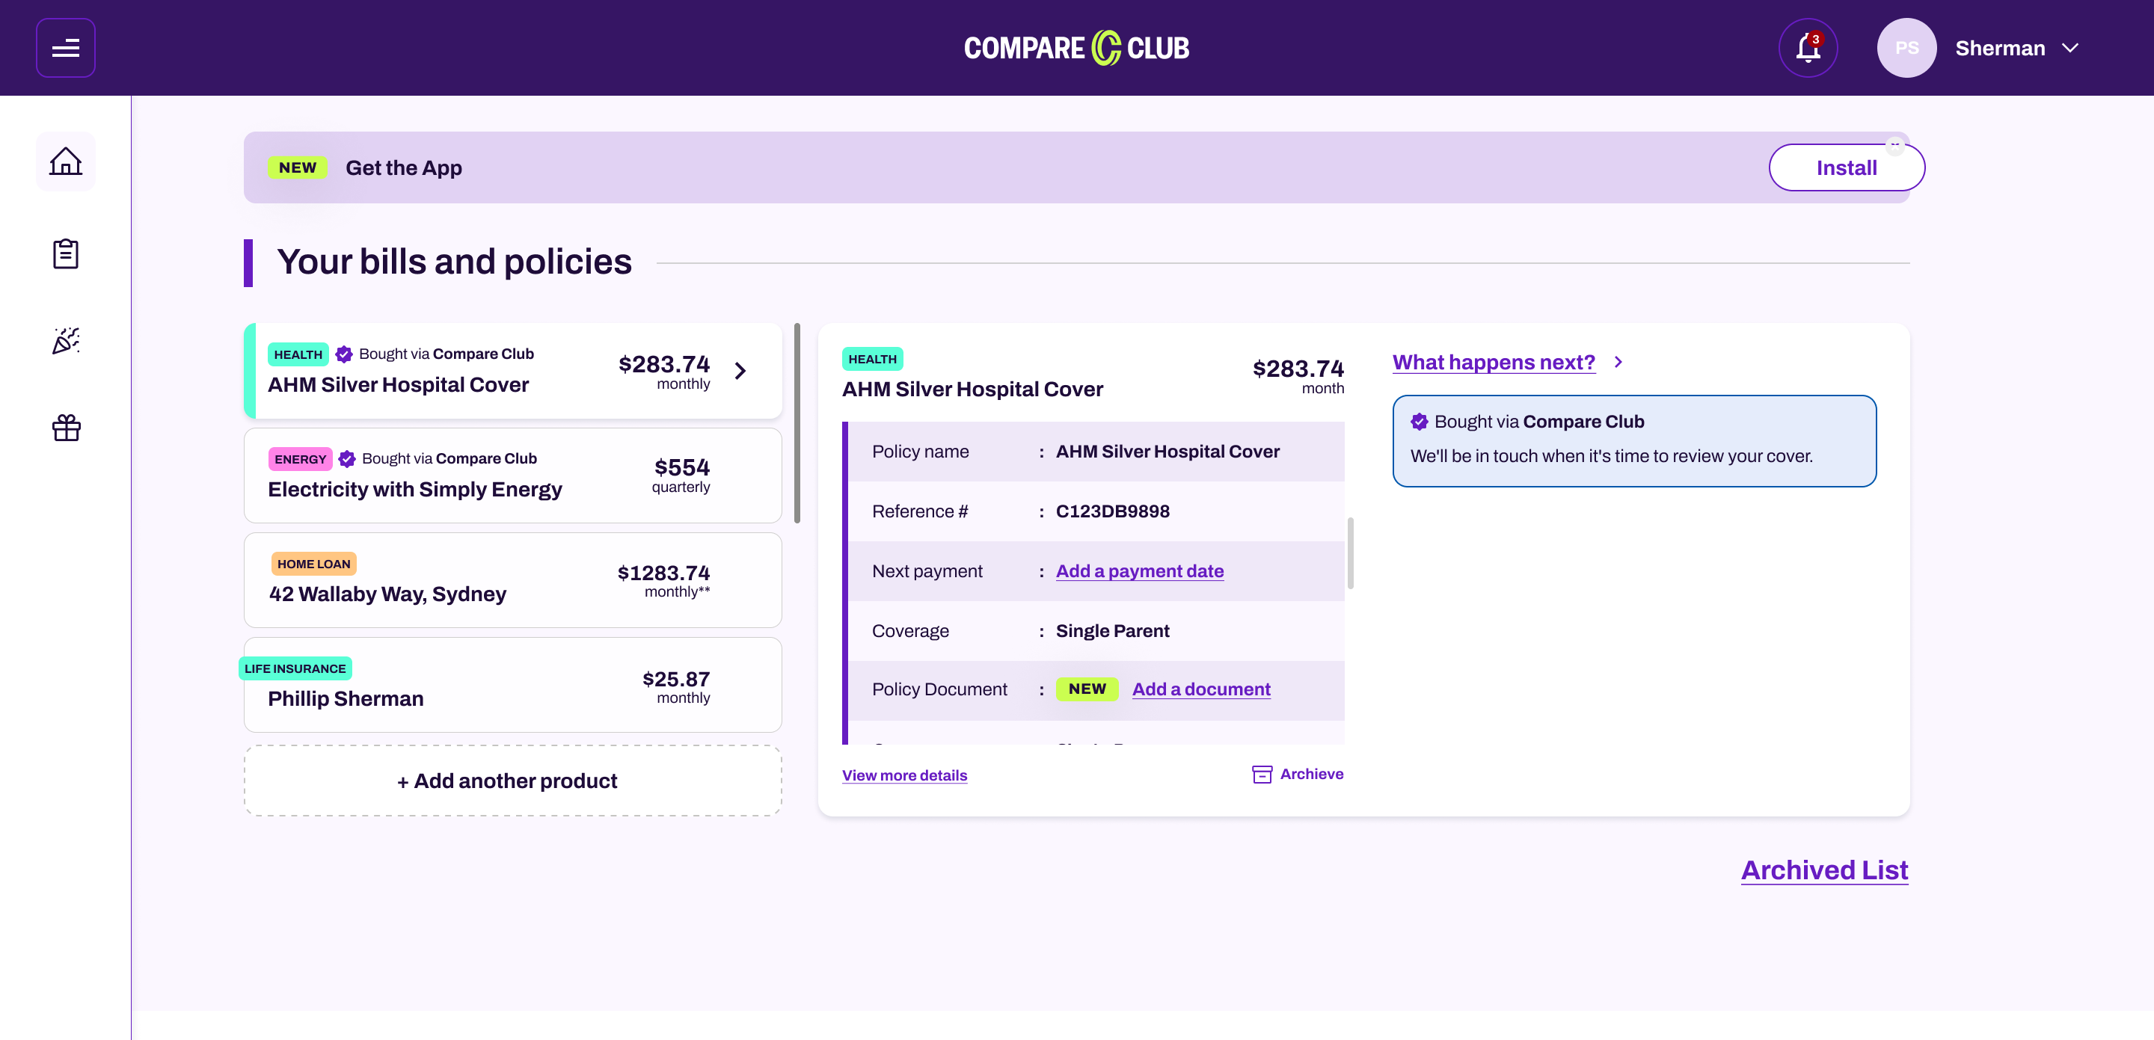This screenshot has height=1040, width=2154.
Task: Click the policy details scrollbar
Action: coord(1351,553)
